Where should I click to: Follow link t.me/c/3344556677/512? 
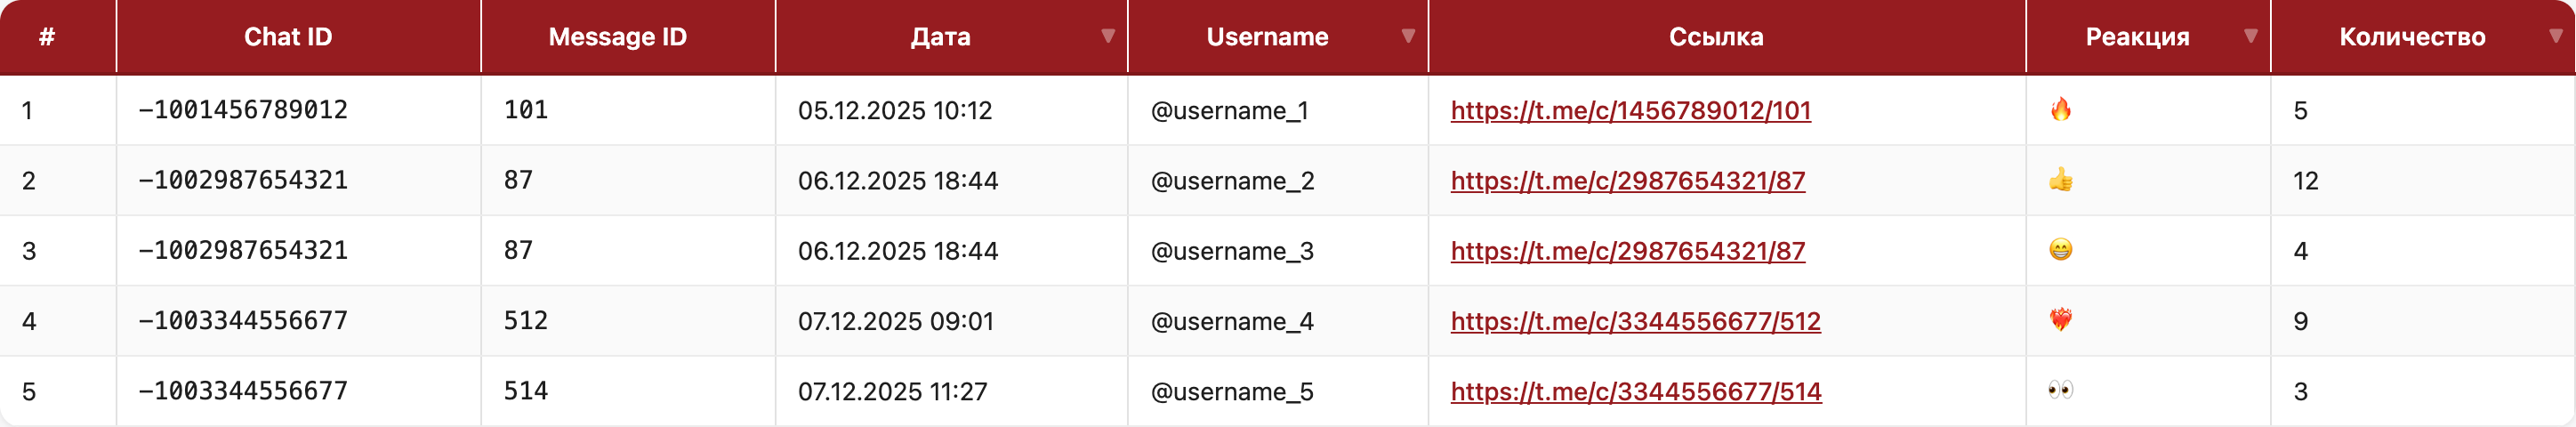coord(1635,321)
